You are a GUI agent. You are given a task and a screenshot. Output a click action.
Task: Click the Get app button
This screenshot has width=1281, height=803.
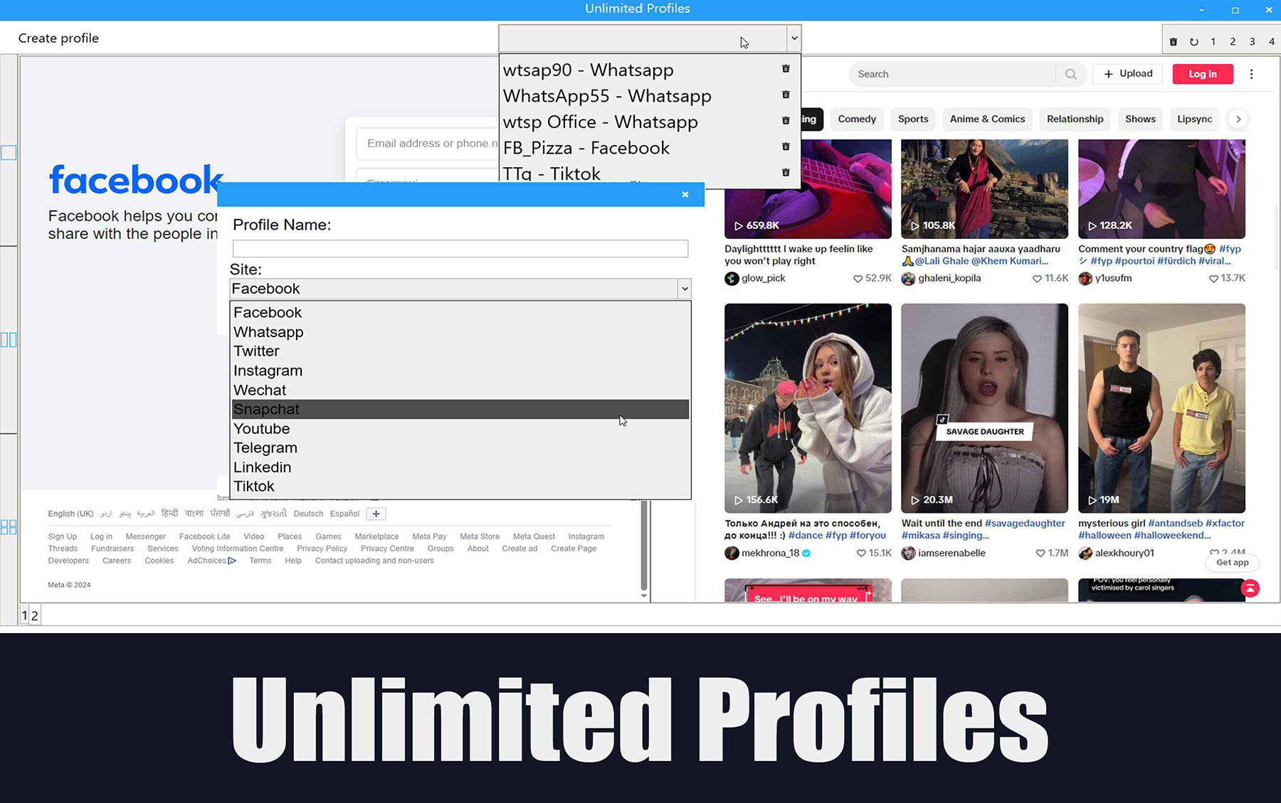(1232, 562)
